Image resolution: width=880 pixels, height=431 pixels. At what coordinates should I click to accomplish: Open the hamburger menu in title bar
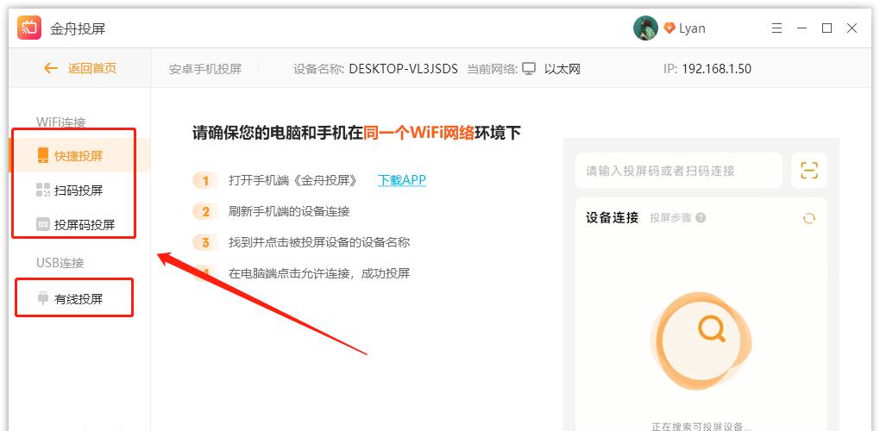click(776, 28)
